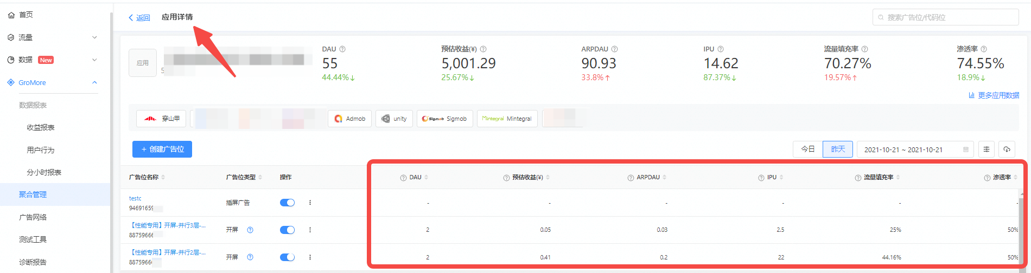Image resolution: width=1031 pixels, height=273 pixels.
Task: Switch to 今日 date tab
Action: click(807, 149)
